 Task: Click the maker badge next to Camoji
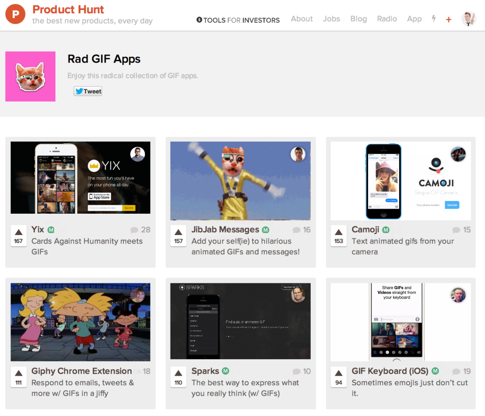[x=386, y=230]
